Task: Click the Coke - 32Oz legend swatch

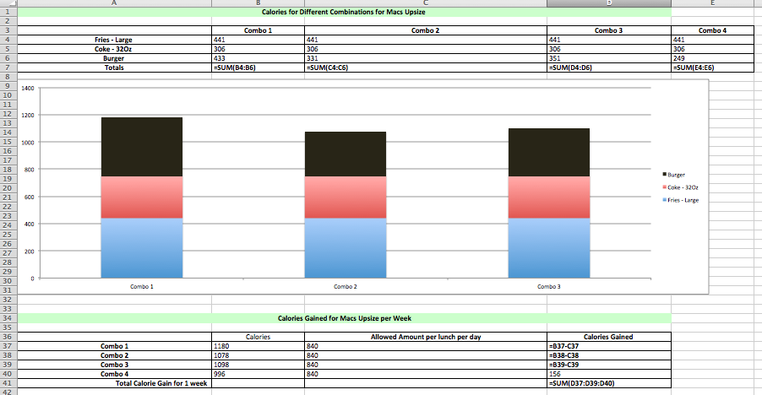Action: (x=664, y=187)
